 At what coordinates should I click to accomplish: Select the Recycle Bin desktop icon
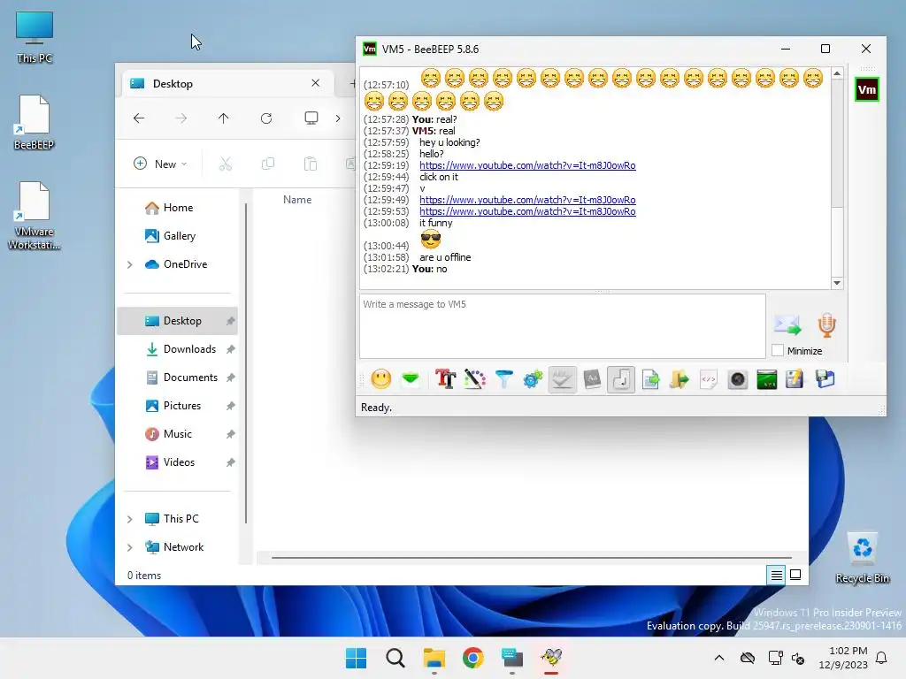pyautogui.click(x=862, y=559)
